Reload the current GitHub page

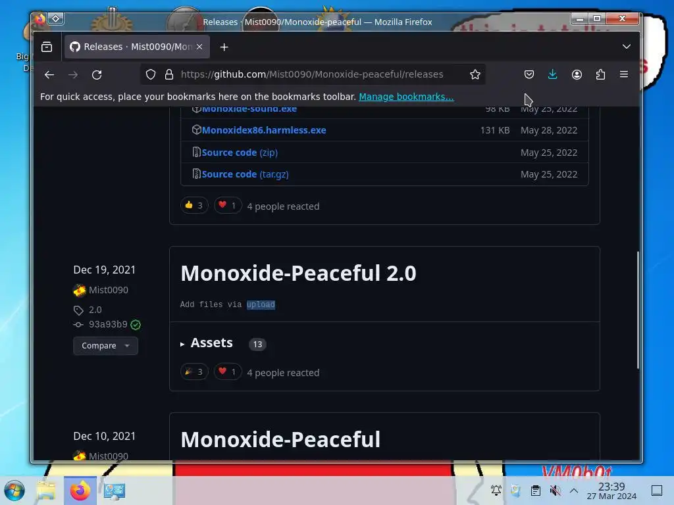coord(97,75)
